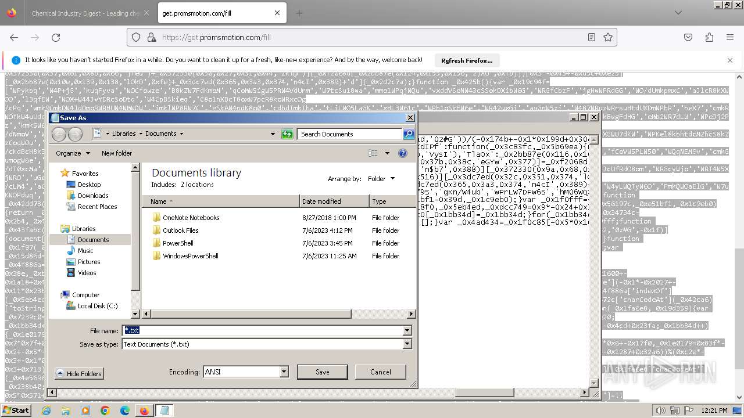Screen dimensions: 744x418
Task: Open the Encoding ANSI dropdown
Action: pyautogui.click(x=284, y=372)
